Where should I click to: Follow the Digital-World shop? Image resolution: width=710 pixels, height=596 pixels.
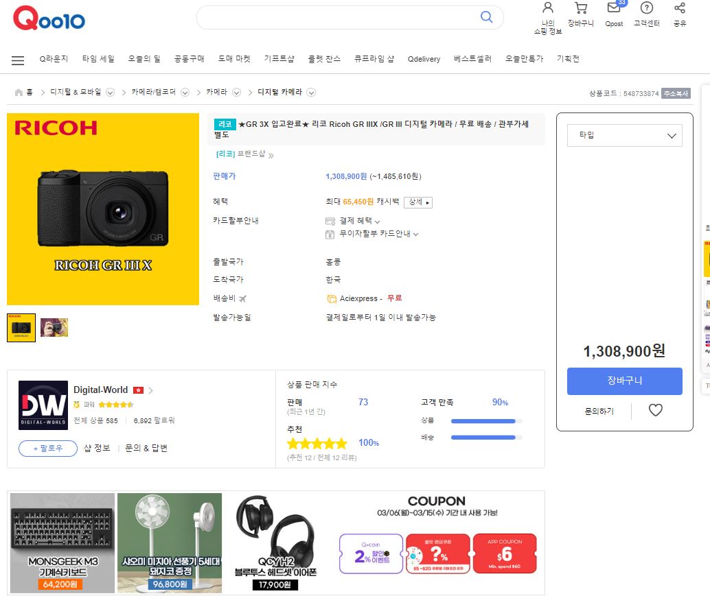[48, 449]
